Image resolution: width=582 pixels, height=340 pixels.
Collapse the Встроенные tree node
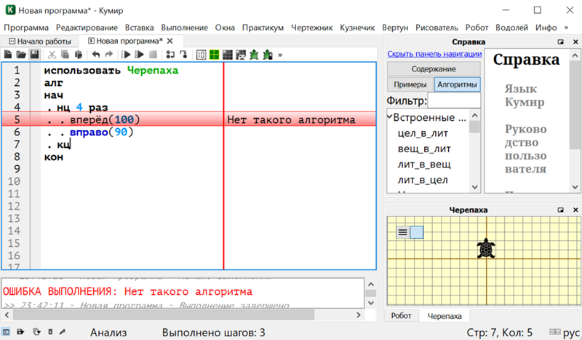390,117
